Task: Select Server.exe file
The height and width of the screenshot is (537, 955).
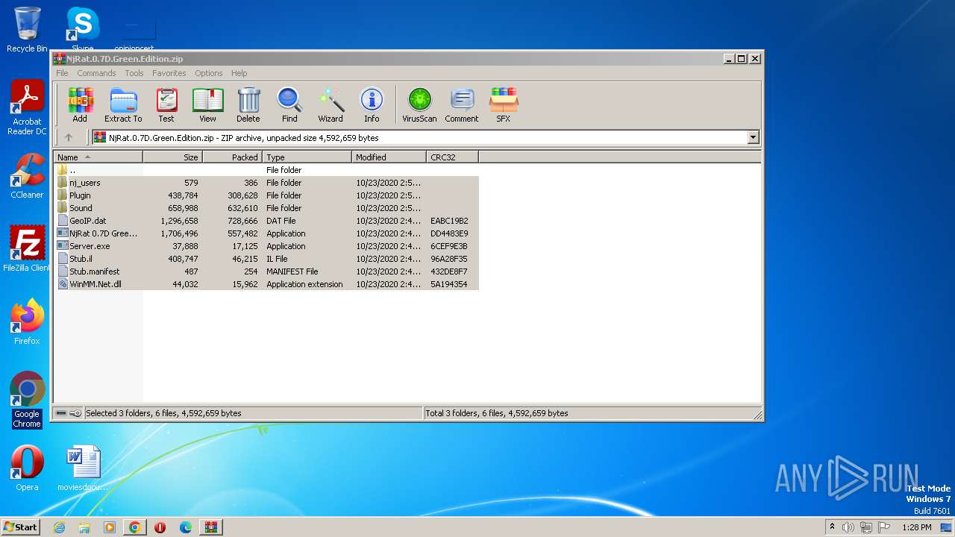Action: tap(266, 246)
